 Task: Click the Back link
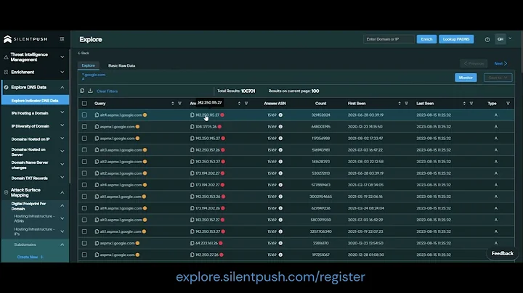click(x=84, y=53)
